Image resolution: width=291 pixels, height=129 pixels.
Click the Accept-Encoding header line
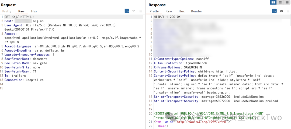(x=34, y=50)
